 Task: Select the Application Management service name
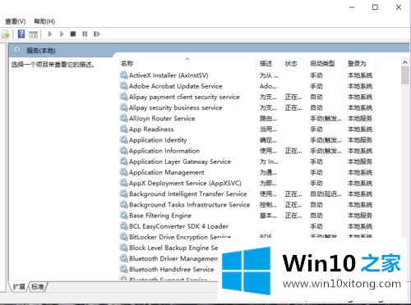[167, 172]
